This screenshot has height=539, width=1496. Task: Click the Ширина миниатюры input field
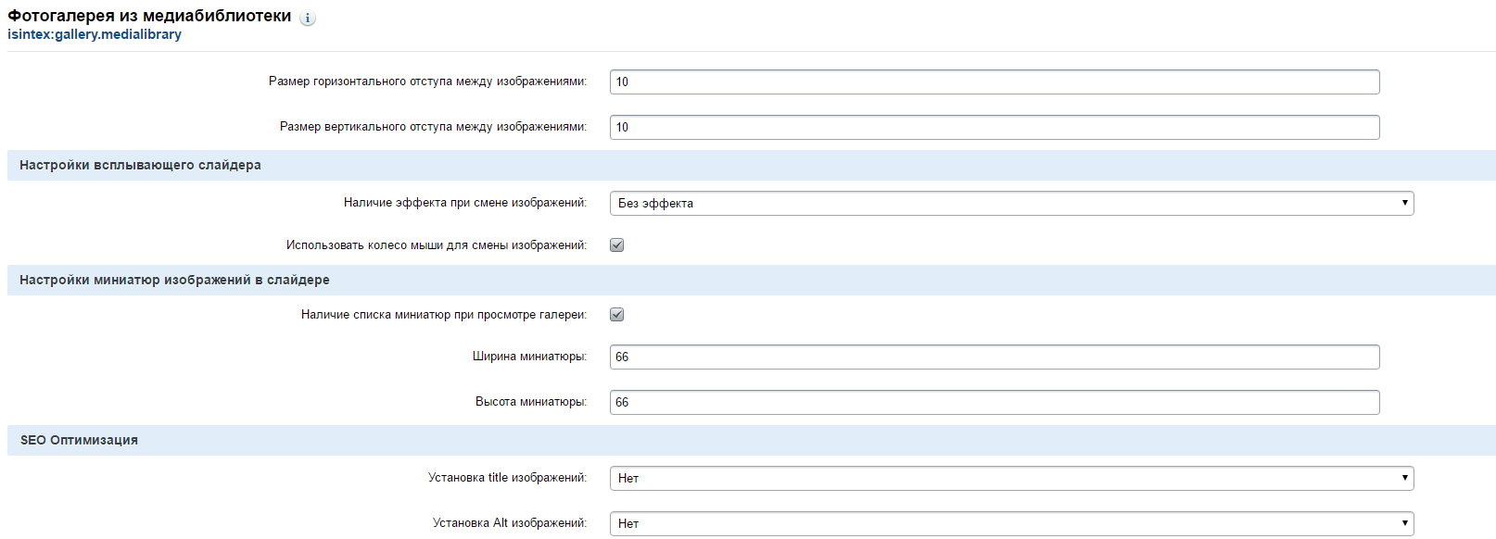(995, 357)
